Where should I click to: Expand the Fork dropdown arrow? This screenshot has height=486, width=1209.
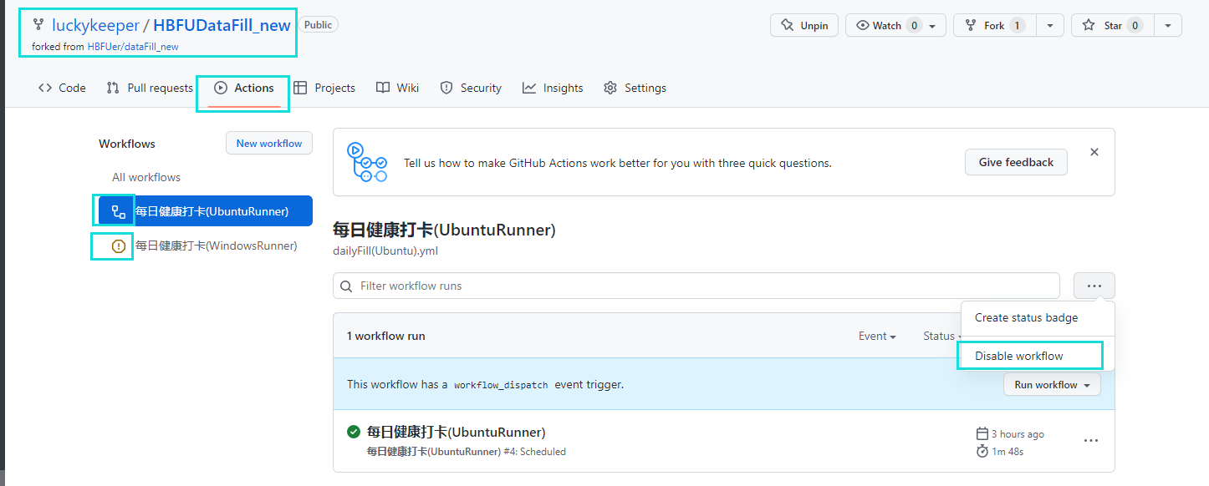[1050, 25]
